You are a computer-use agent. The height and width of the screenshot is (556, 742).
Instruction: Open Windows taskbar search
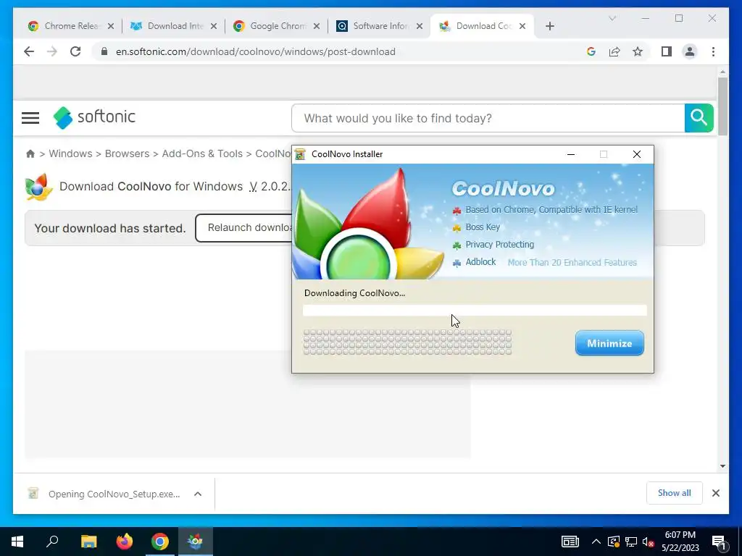coord(52,542)
